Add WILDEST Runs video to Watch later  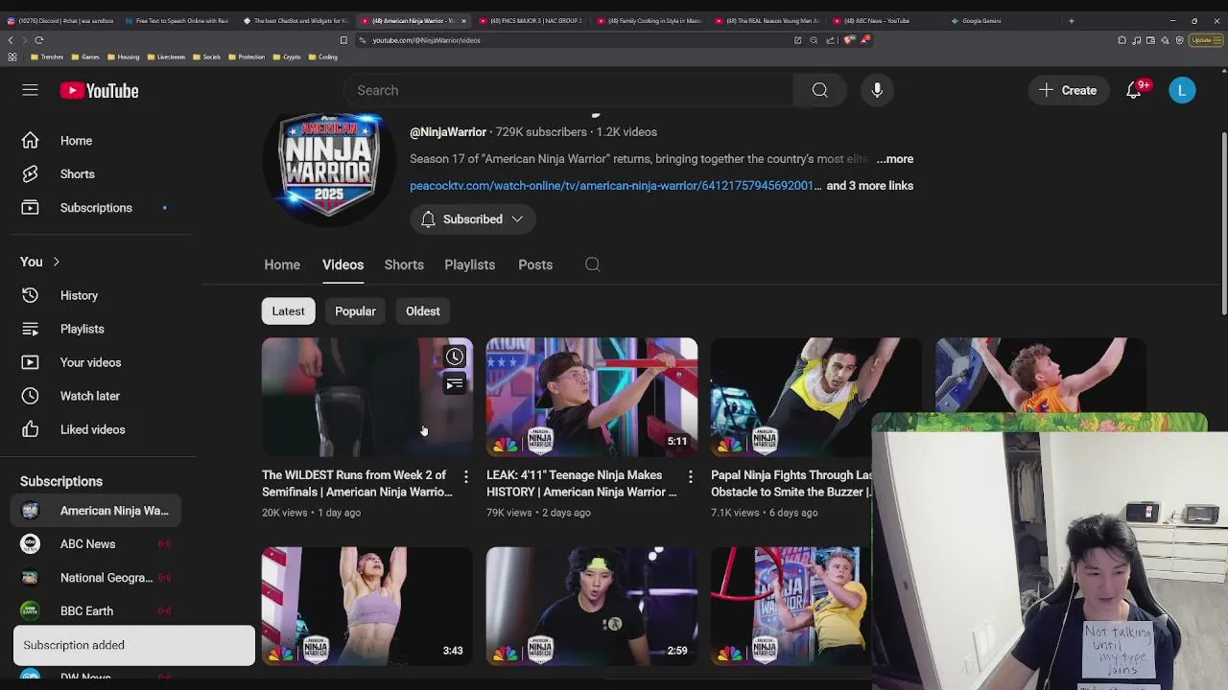pyautogui.click(x=455, y=356)
